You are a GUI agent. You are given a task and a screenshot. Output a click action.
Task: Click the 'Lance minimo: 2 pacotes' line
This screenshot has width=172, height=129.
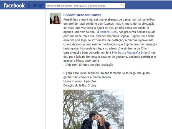(80, 81)
